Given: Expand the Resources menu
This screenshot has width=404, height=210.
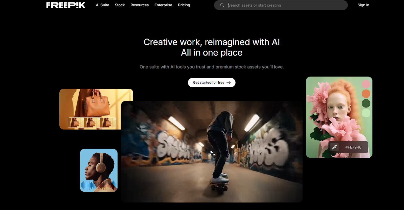Looking at the screenshot, I should [140, 5].
